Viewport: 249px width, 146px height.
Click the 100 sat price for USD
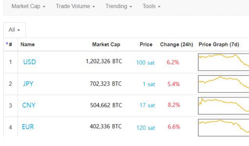(145, 63)
